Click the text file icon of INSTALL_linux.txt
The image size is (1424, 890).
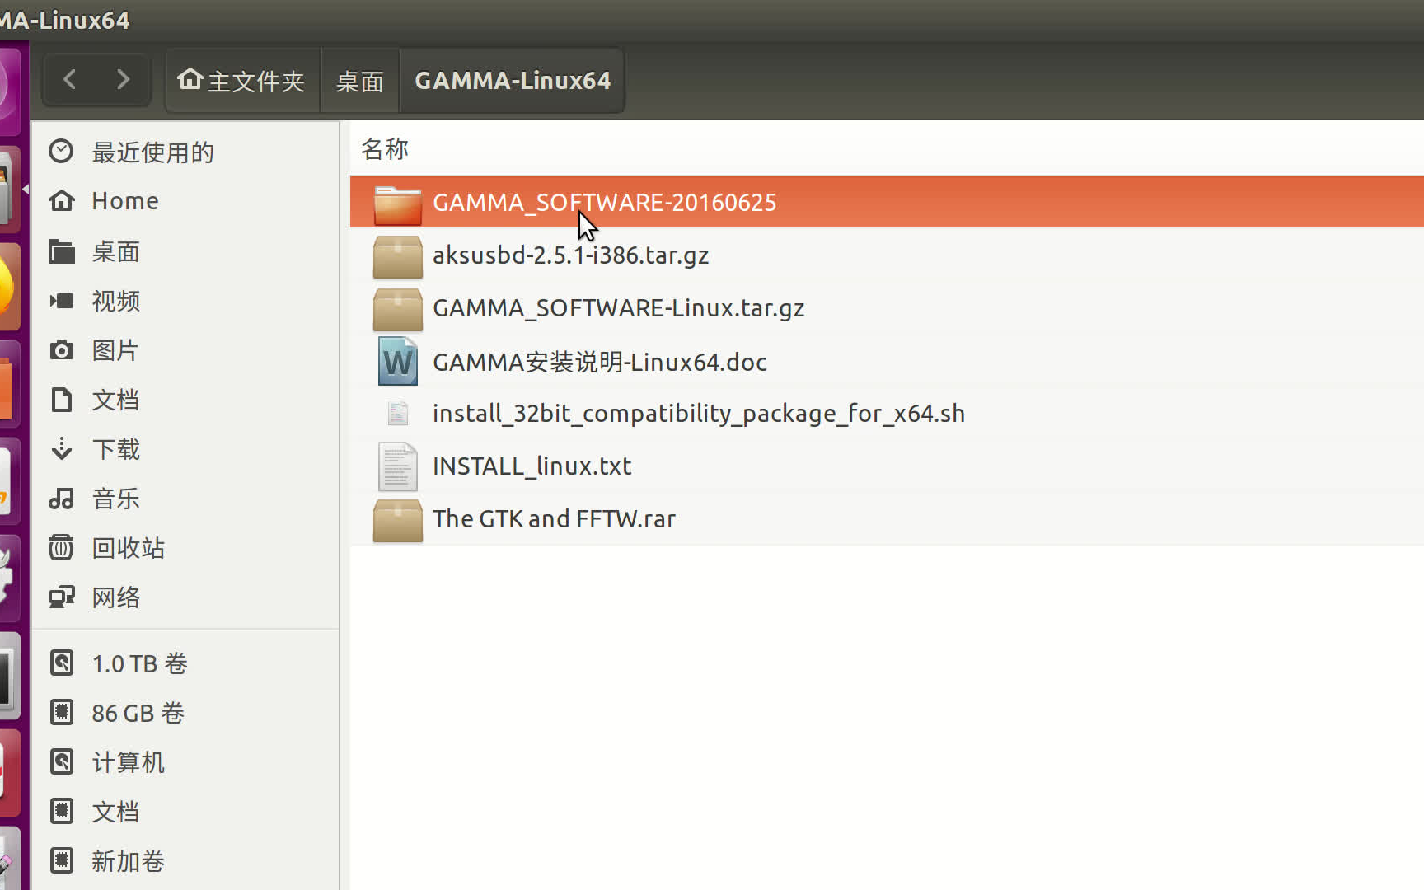click(x=397, y=466)
